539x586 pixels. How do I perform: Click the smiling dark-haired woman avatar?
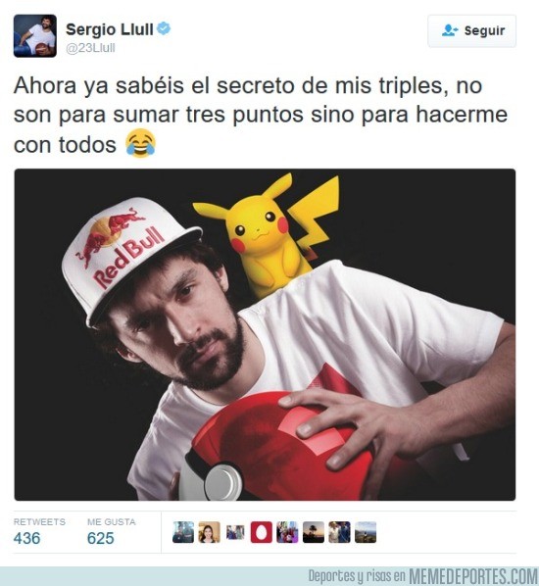point(210,532)
